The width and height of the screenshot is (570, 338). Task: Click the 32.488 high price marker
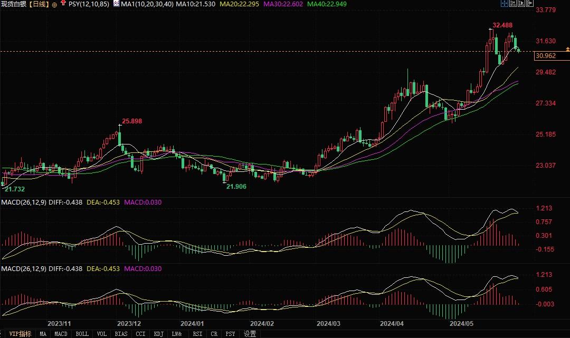[502, 25]
